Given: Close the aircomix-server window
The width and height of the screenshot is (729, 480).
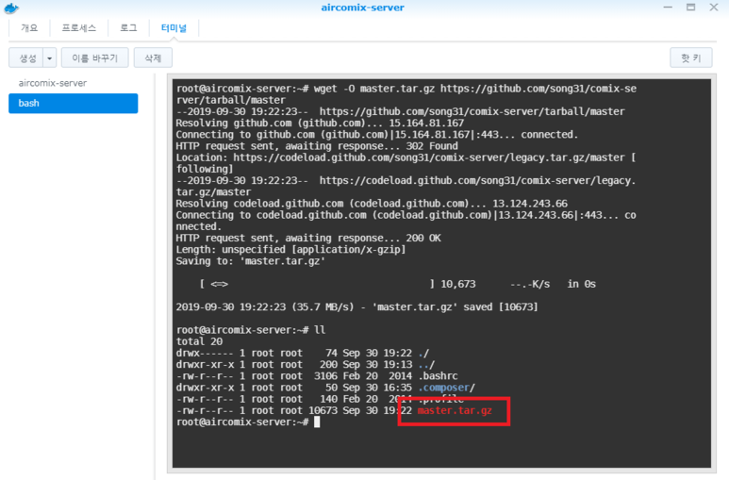Looking at the screenshot, I should [714, 8].
